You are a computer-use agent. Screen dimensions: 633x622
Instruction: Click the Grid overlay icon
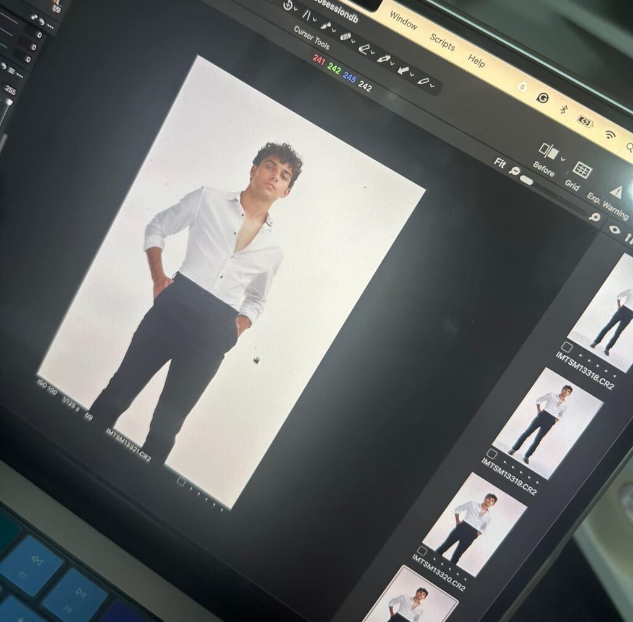tap(582, 170)
